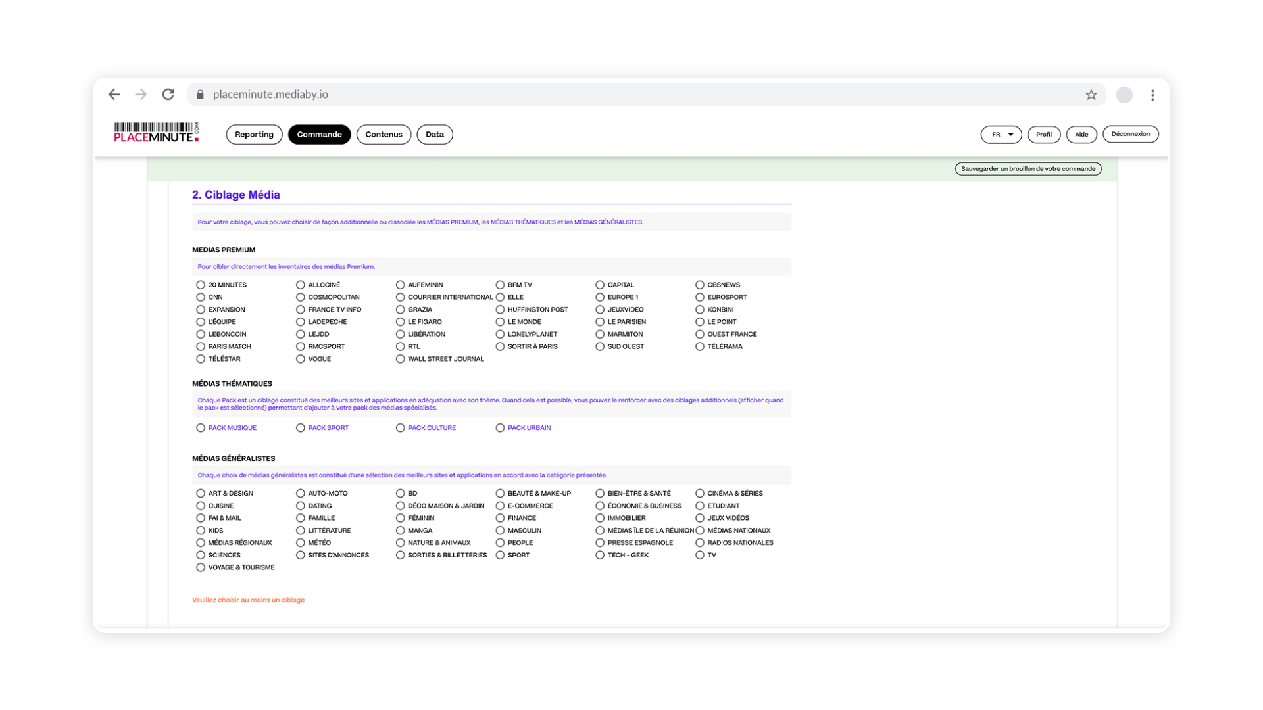This screenshot has width=1263, height=710.
Task: Click the 'MEDIAS PREMIUM' section label
Action: coord(224,250)
